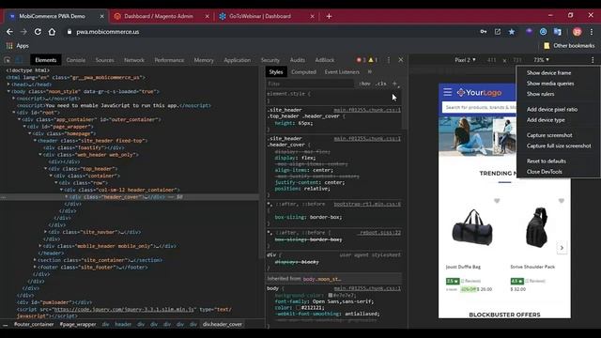601x338 pixels.
Task: Expand the site_container section node
Action: pyautogui.click(x=35, y=260)
